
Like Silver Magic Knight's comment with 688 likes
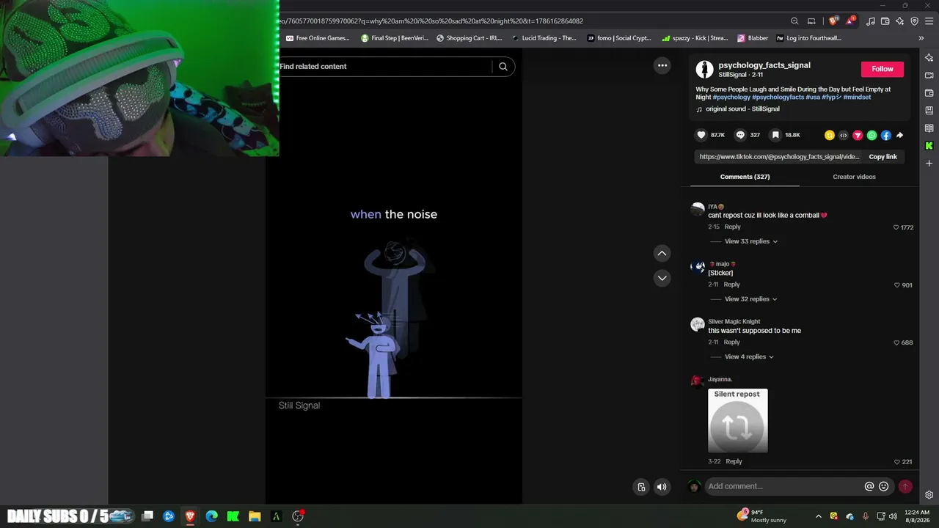point(896,342)
